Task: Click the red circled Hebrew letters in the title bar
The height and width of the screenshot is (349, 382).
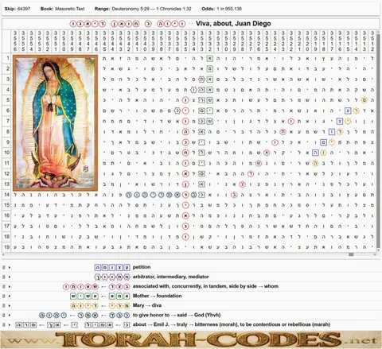Action: click(127, 24)
